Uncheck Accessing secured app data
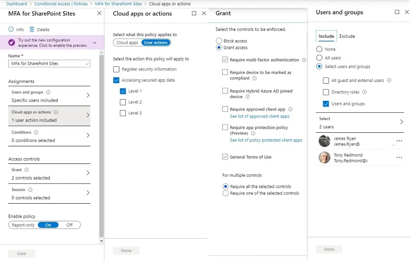Screen dimensions: 410x261 pos(116,80)
